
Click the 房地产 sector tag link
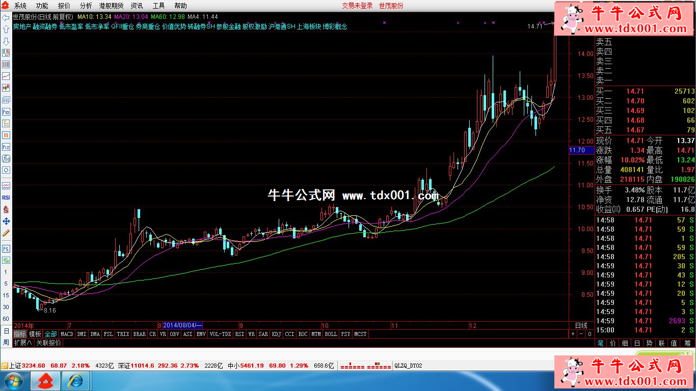(x=22, y=26)
